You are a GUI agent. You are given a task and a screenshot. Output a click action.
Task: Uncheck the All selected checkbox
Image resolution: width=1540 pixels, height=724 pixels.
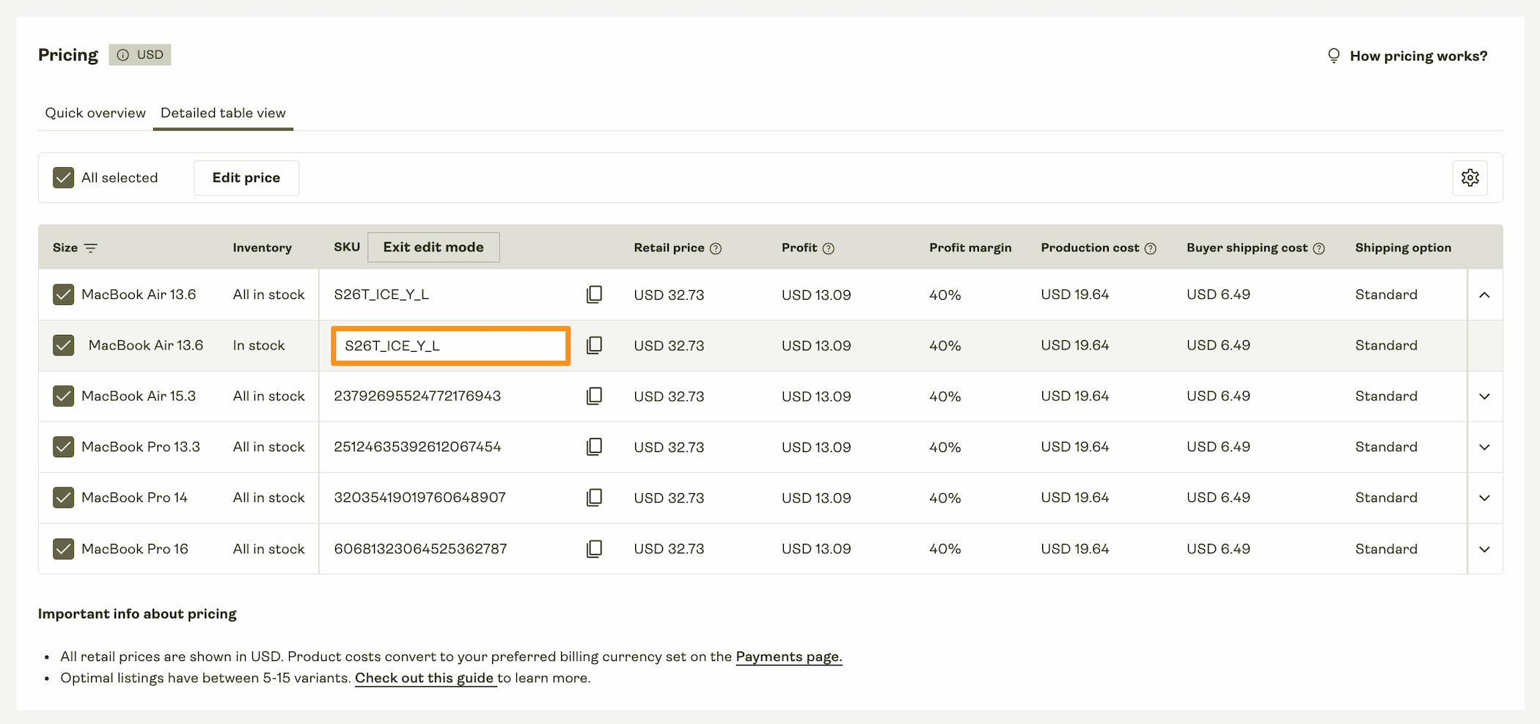click(64, 177)
